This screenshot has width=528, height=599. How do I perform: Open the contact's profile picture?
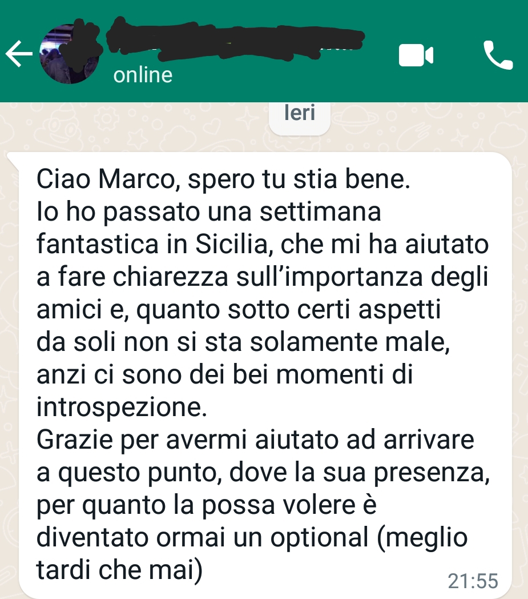(x=70, y=54)
